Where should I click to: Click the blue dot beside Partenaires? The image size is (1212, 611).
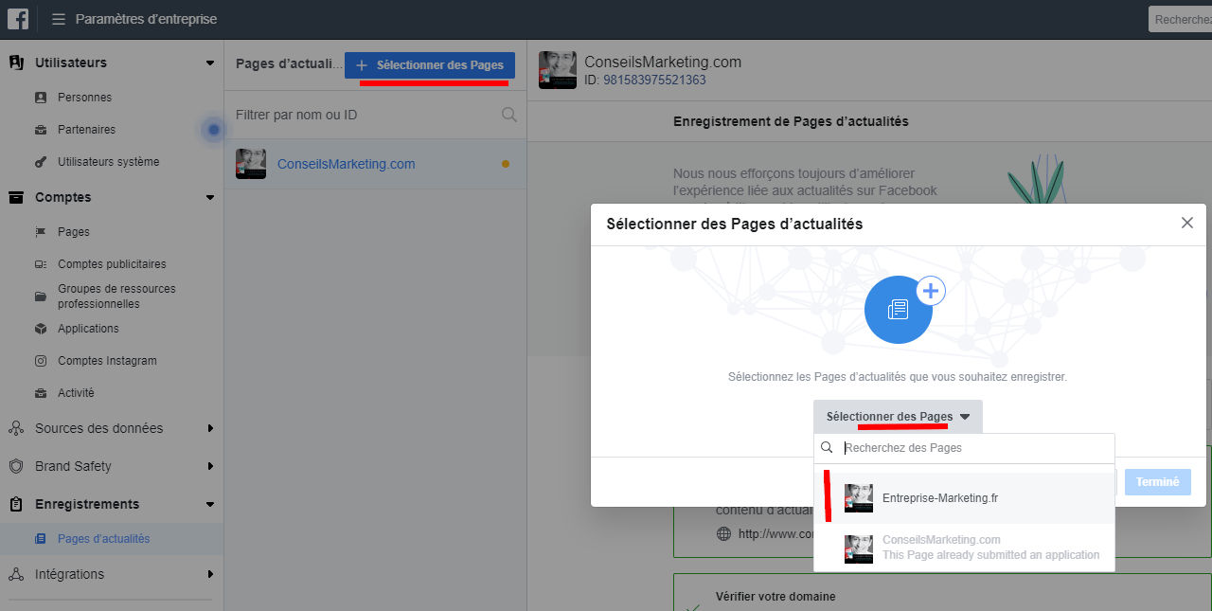[214, 130]
